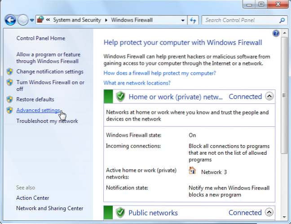Screen dimensions: 291x224
Task: Collapse the Home or work network section
Action: [269, 96]
